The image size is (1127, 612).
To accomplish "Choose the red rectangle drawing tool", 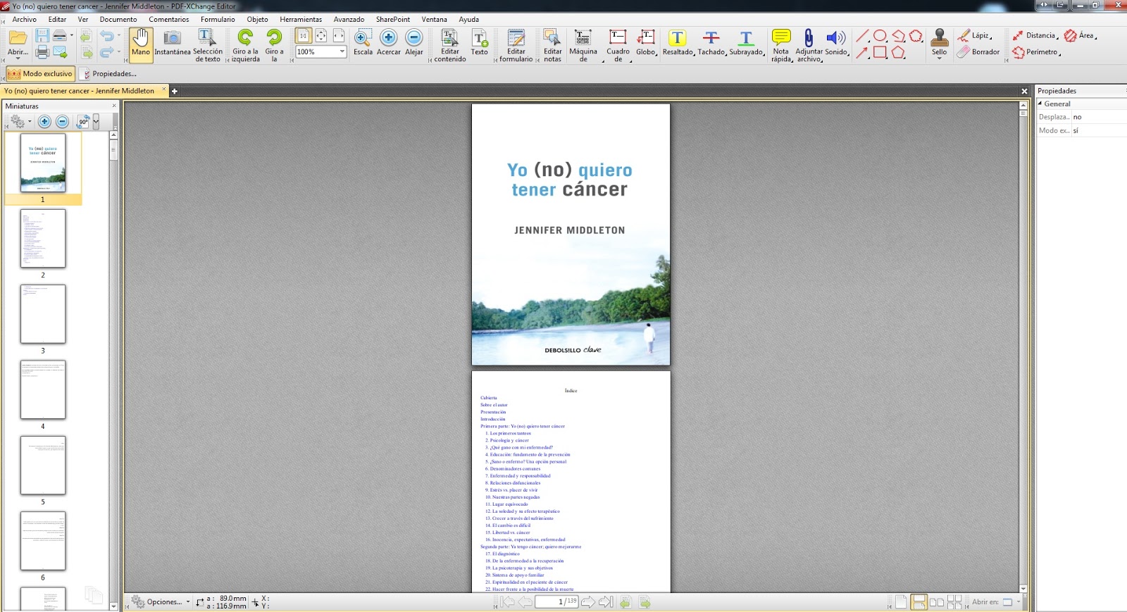I will tap(880, 52).
